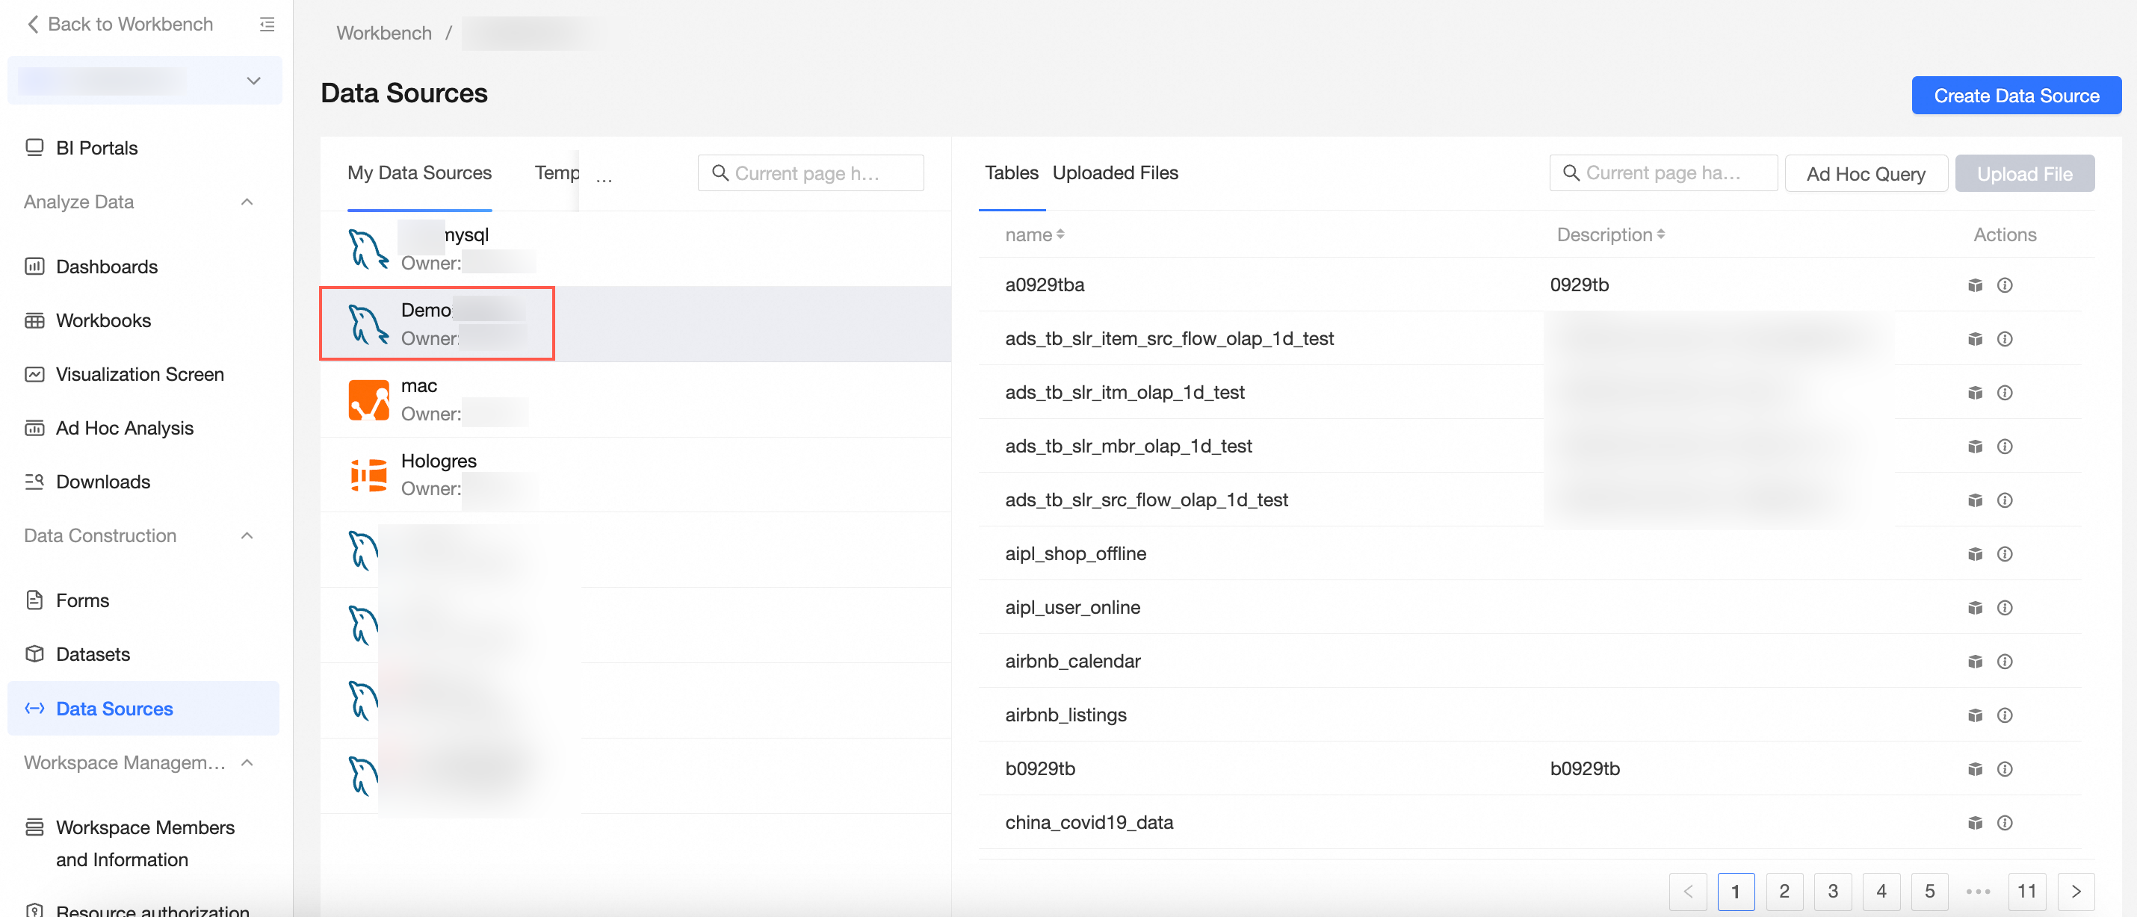Collapse the Data Construction section
Image resolution: width=2137 pixels, height=917 pixels.
[247, 535]
